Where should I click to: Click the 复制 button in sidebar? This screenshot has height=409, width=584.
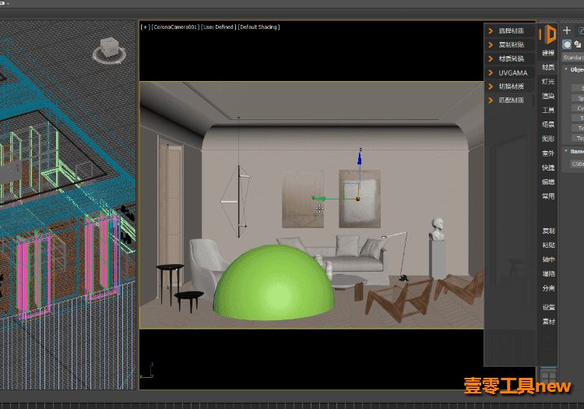pyautogui.click(x=548, y=231)
